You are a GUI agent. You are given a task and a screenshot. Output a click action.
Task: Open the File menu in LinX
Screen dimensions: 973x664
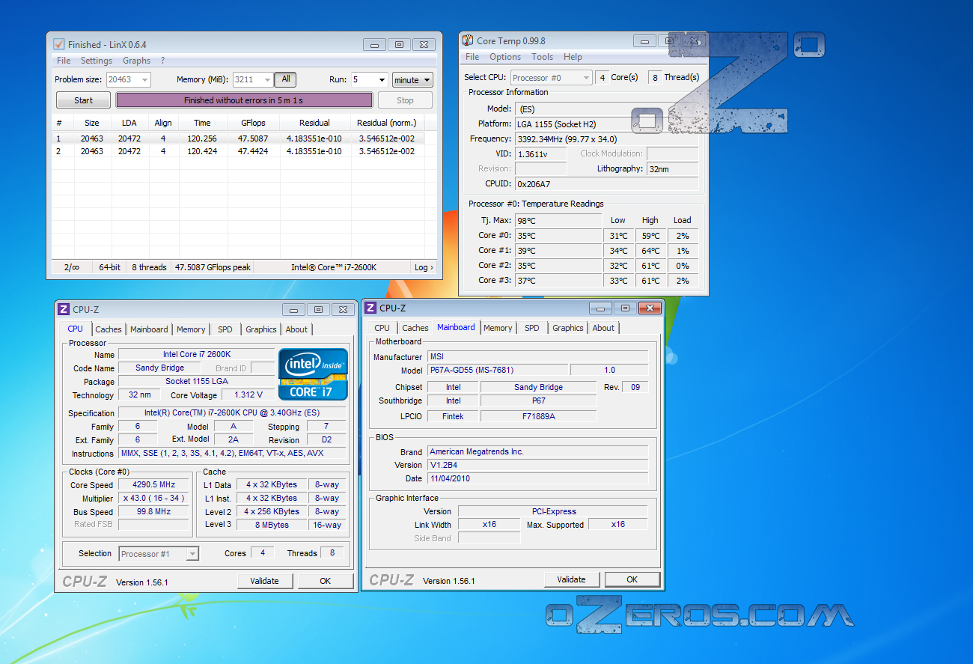64,61
